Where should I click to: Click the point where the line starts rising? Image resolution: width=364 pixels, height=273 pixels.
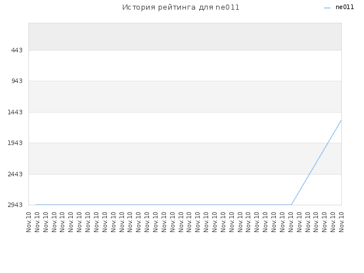pyautogui.click(x=291, y=204)
